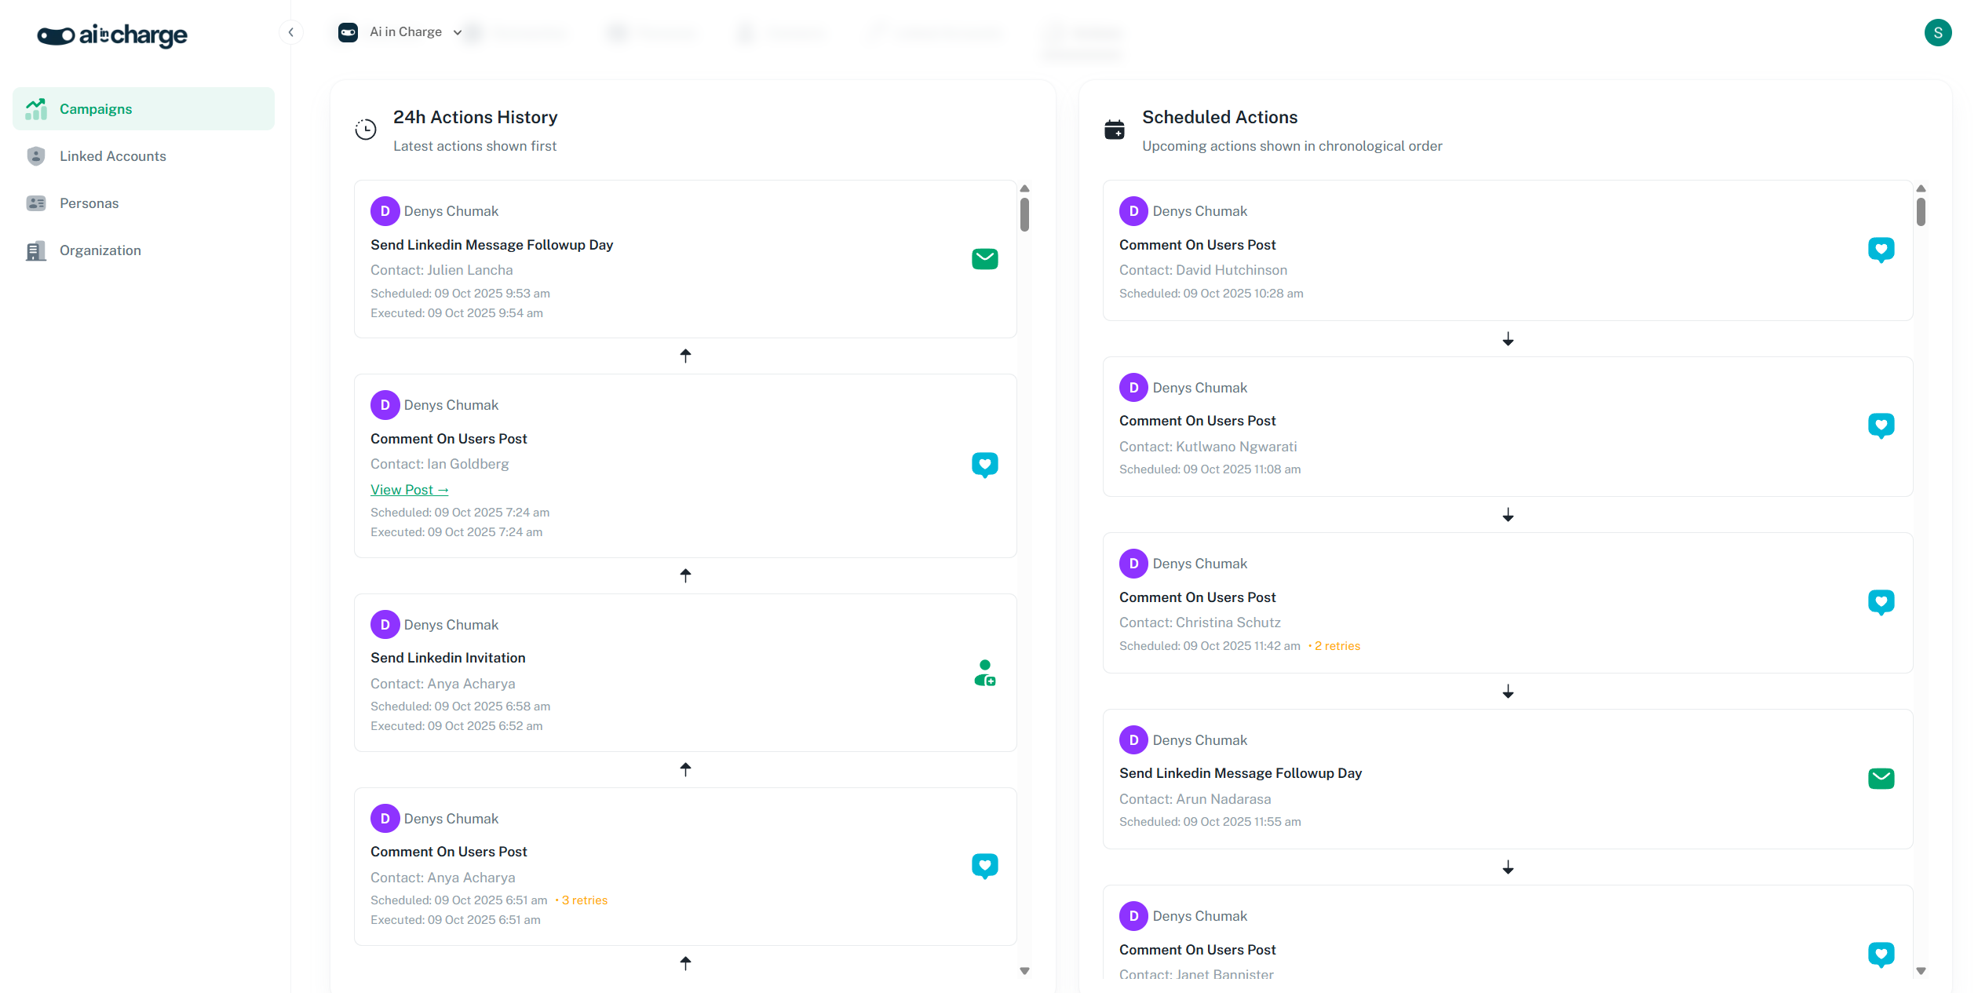This screenshot has height=993, width=1978.
Task: Click the clock icon beside 24h Actions History
Action: 366,130
